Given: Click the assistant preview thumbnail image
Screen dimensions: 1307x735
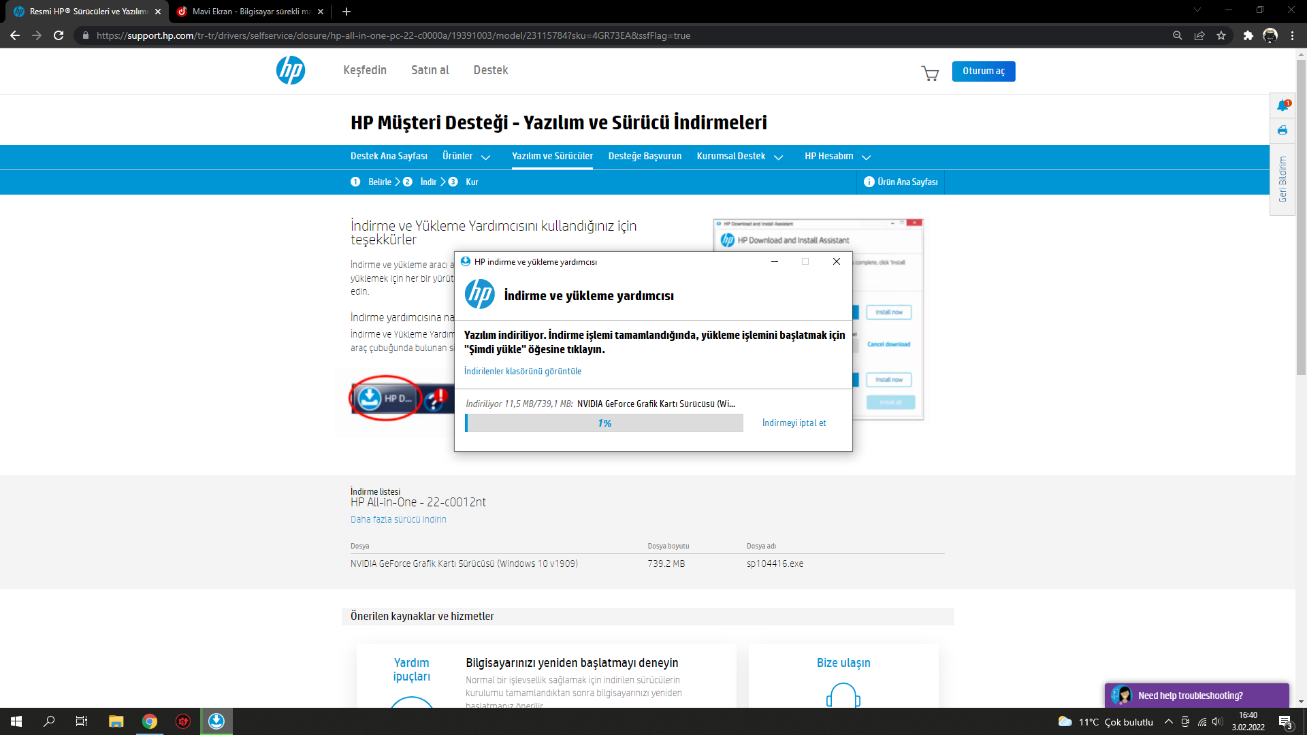Looking at the screenshot, I should pos(818,320).
